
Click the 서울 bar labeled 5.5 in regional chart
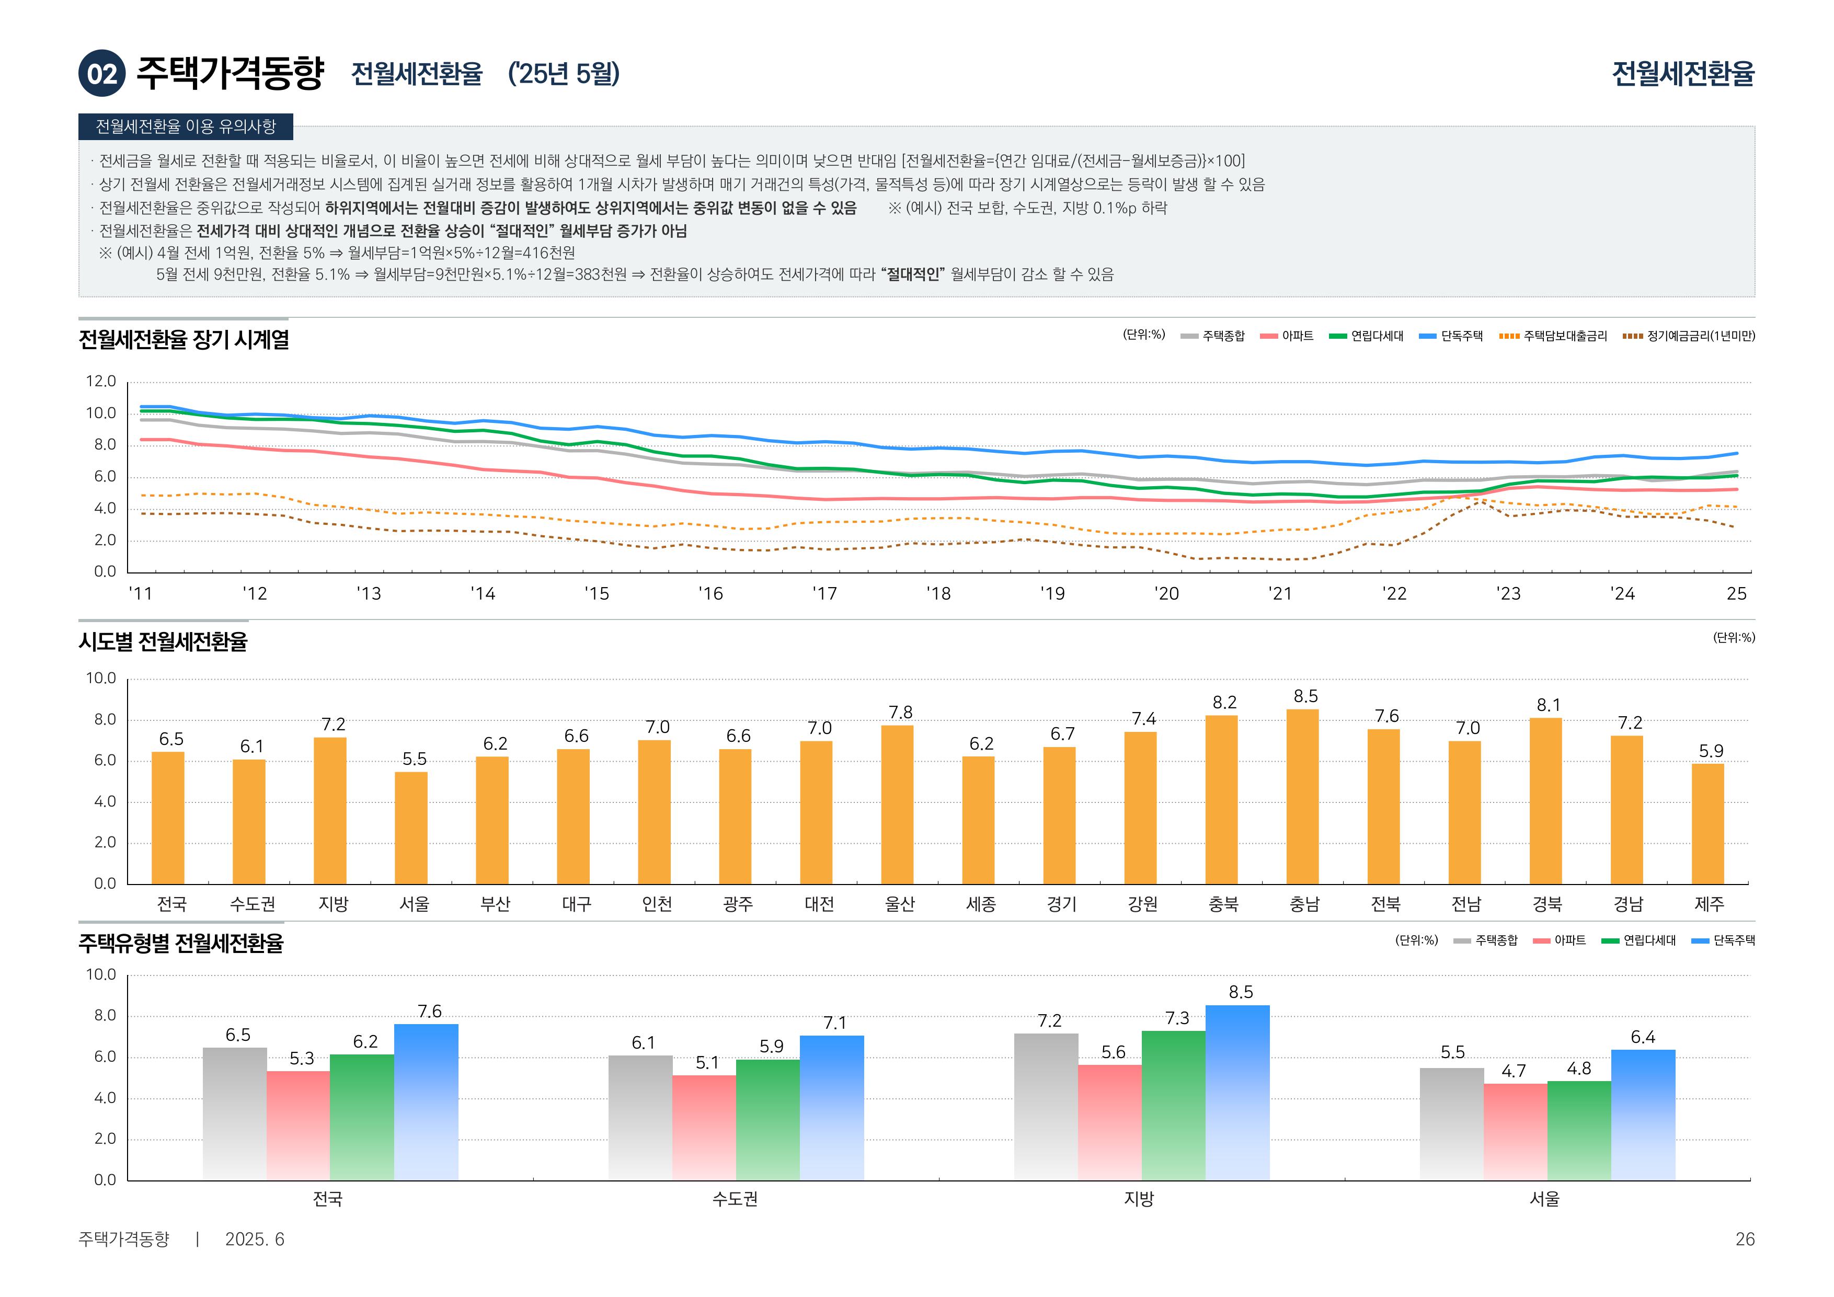click(x=410, y=828)
